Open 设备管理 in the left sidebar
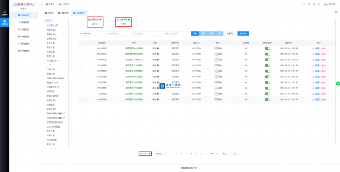 click(23, 14)
